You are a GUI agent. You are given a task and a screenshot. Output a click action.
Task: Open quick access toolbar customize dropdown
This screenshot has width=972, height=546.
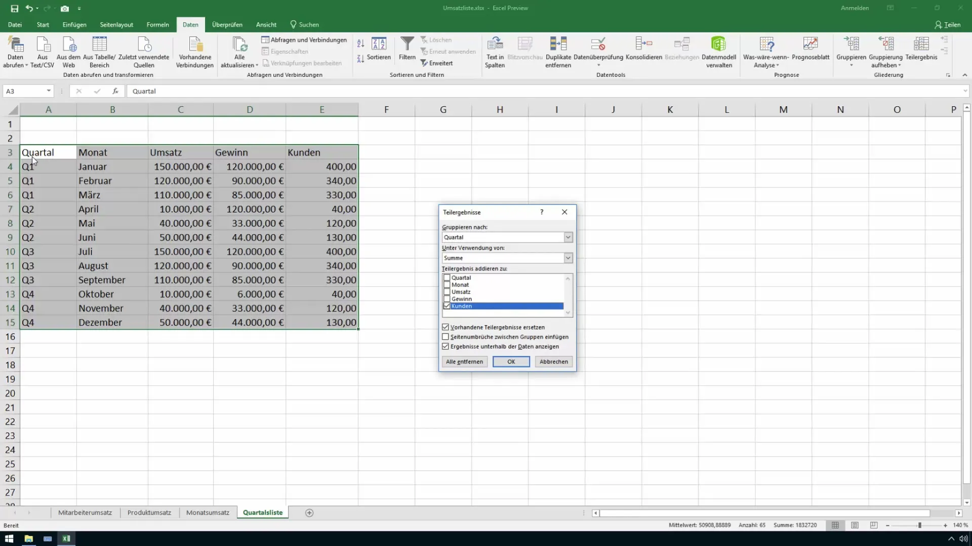click(79, 9)
